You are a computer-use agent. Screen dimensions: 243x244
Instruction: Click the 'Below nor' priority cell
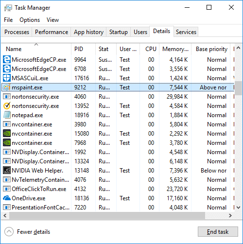coord(213,171)
